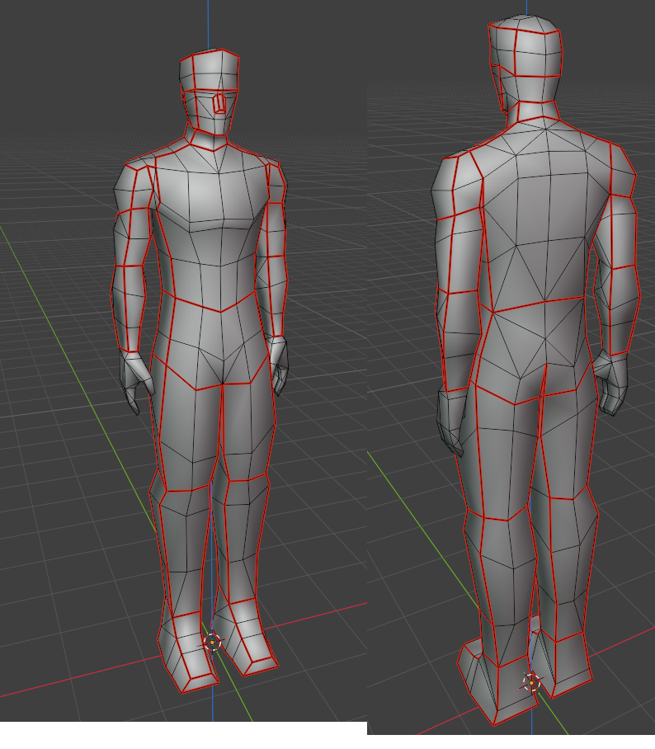The width and height of the screenshot is (655, 749).
Task: Select the front-view model's foot at image left
Action: point(186,652)
